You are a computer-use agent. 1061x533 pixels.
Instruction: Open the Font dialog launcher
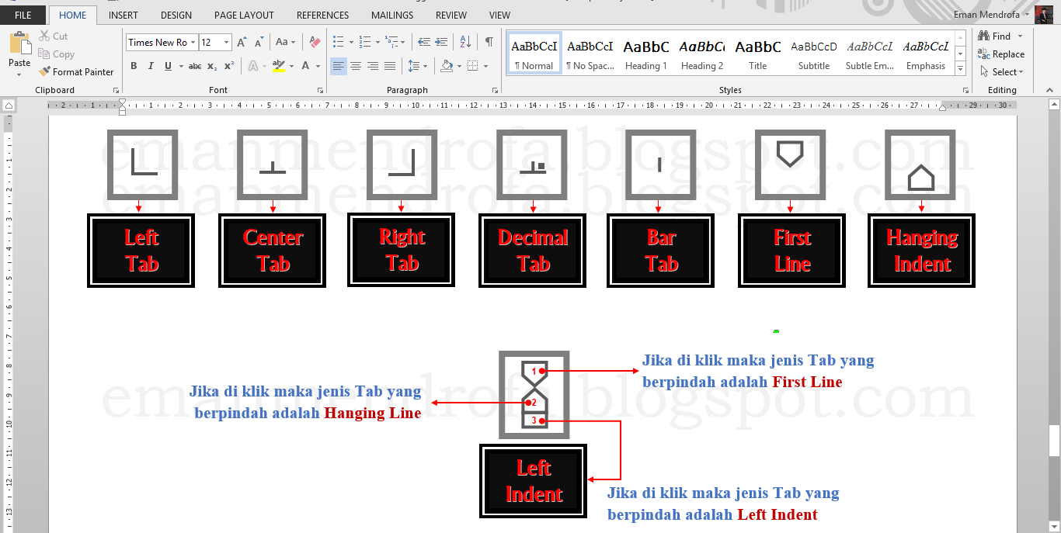point(320,91)
